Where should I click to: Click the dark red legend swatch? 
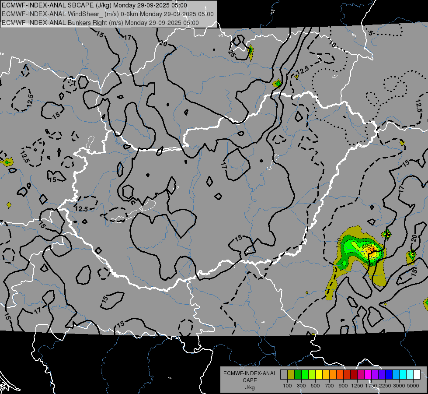click(354, 375)
